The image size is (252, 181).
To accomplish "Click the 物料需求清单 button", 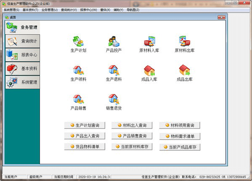I will (180, 136).
